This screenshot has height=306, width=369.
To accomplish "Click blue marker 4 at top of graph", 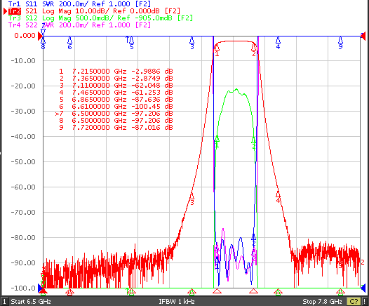I will pos(279,43).
